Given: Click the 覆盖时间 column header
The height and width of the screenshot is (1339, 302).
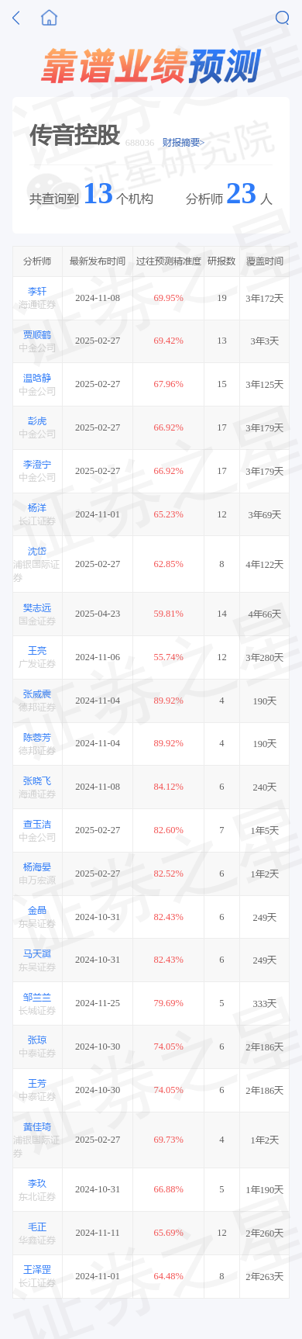Looking at the screenshot, I should click(265, 261).
